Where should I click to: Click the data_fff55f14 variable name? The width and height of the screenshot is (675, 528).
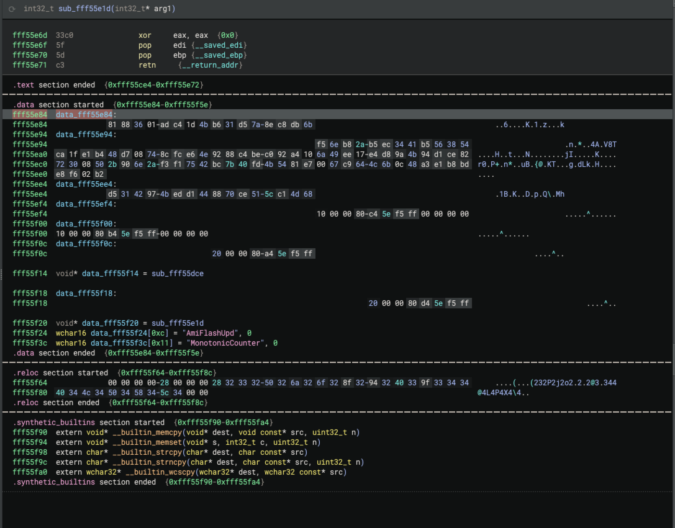(111, 274)
